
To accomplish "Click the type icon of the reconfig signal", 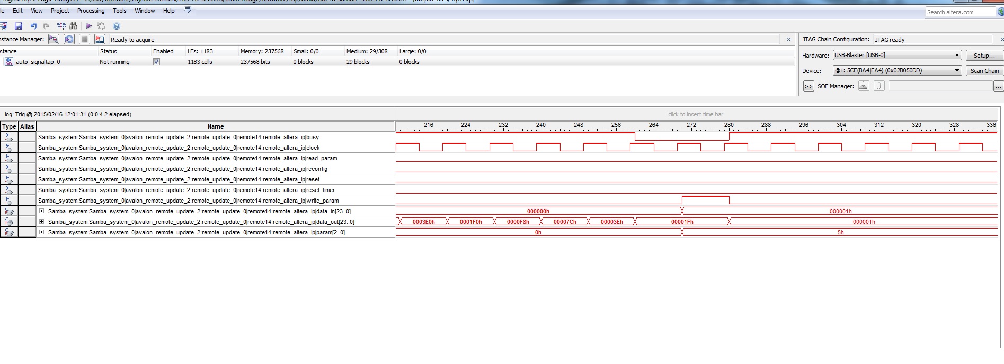I will coord(9,169).
